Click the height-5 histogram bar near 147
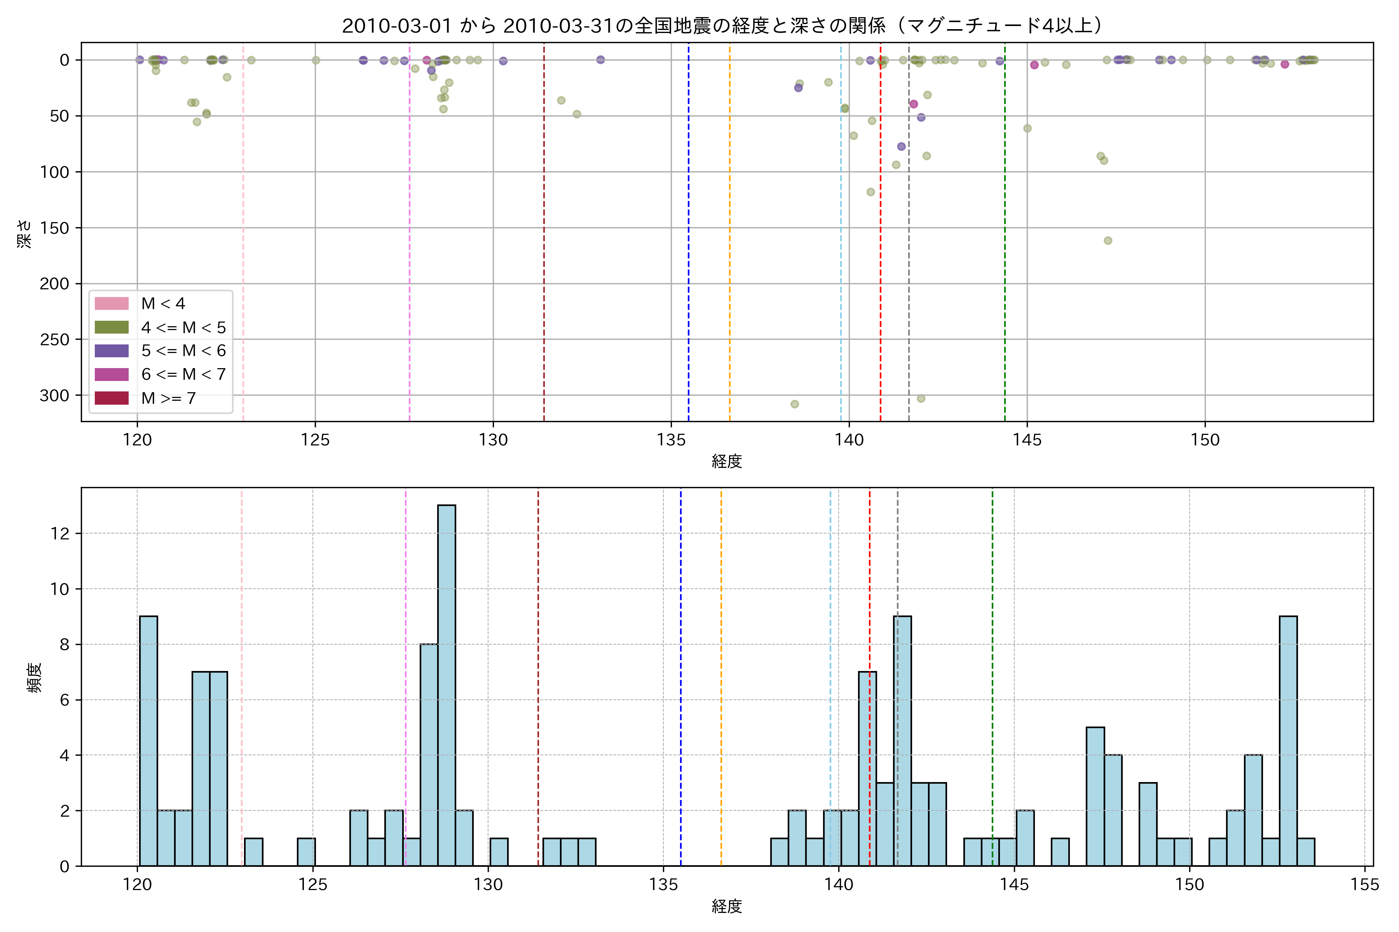This screenshot has width=1399, height=932. pyautogui.click(x=1095, y=796)
